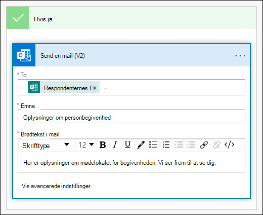
Task: Toggle bold formatting in the mail body
Action: pyautogui.click(x=103, y=145)
